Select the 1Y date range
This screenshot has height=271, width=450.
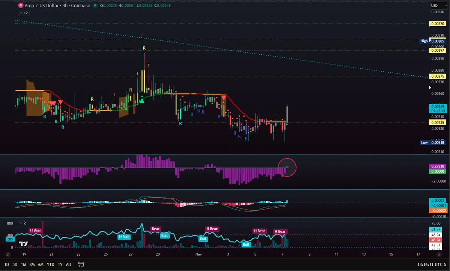[60, 264]
